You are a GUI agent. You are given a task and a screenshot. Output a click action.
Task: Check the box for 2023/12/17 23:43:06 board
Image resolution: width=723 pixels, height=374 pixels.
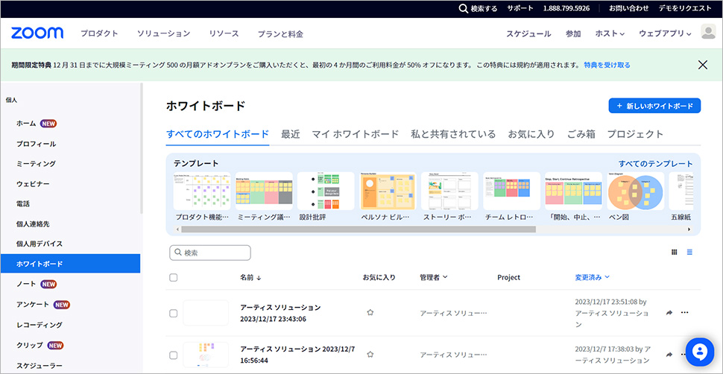174,313
